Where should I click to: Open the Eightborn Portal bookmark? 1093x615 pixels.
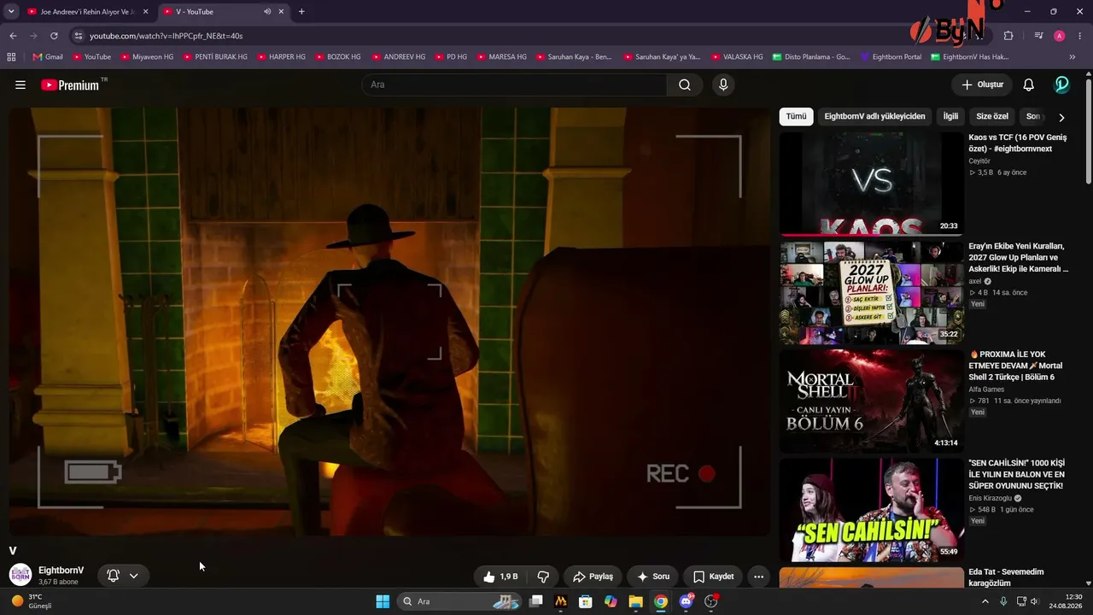(891, 57)
